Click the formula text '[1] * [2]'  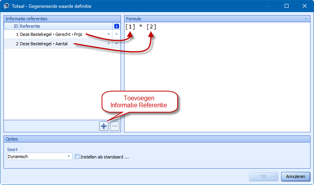pyautogui.click(x=141, y=27)
